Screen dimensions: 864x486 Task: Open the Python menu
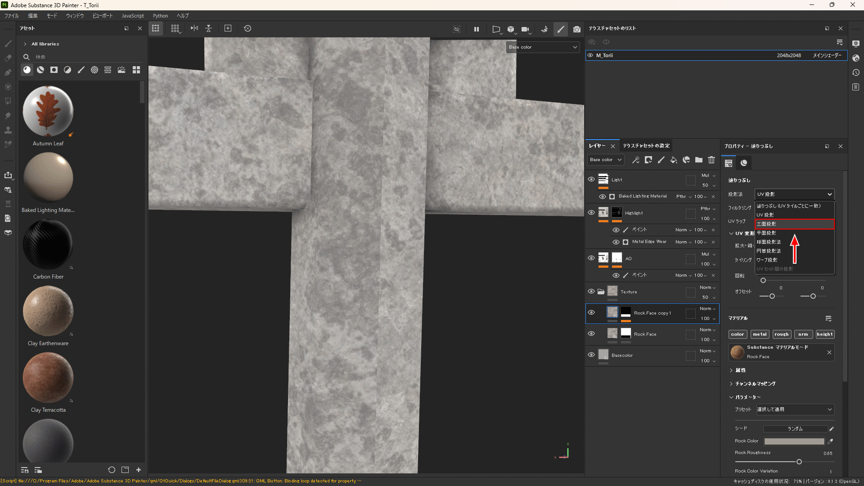point(160,15)
